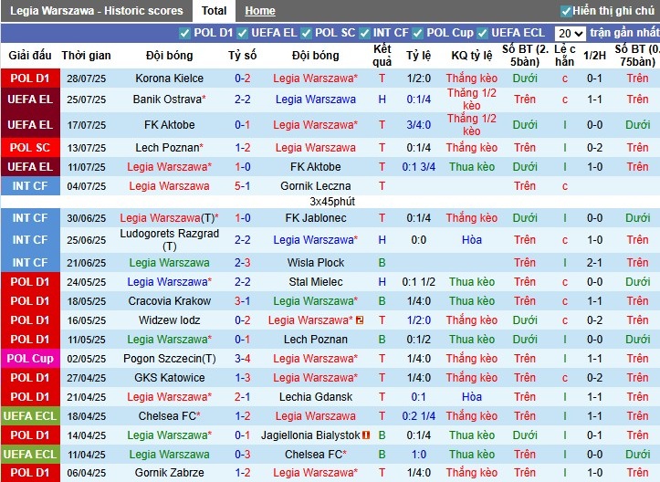660x482 pixels.
Task: Select the POL Cup league label on 02/05/25
Action: pos(30,359)
